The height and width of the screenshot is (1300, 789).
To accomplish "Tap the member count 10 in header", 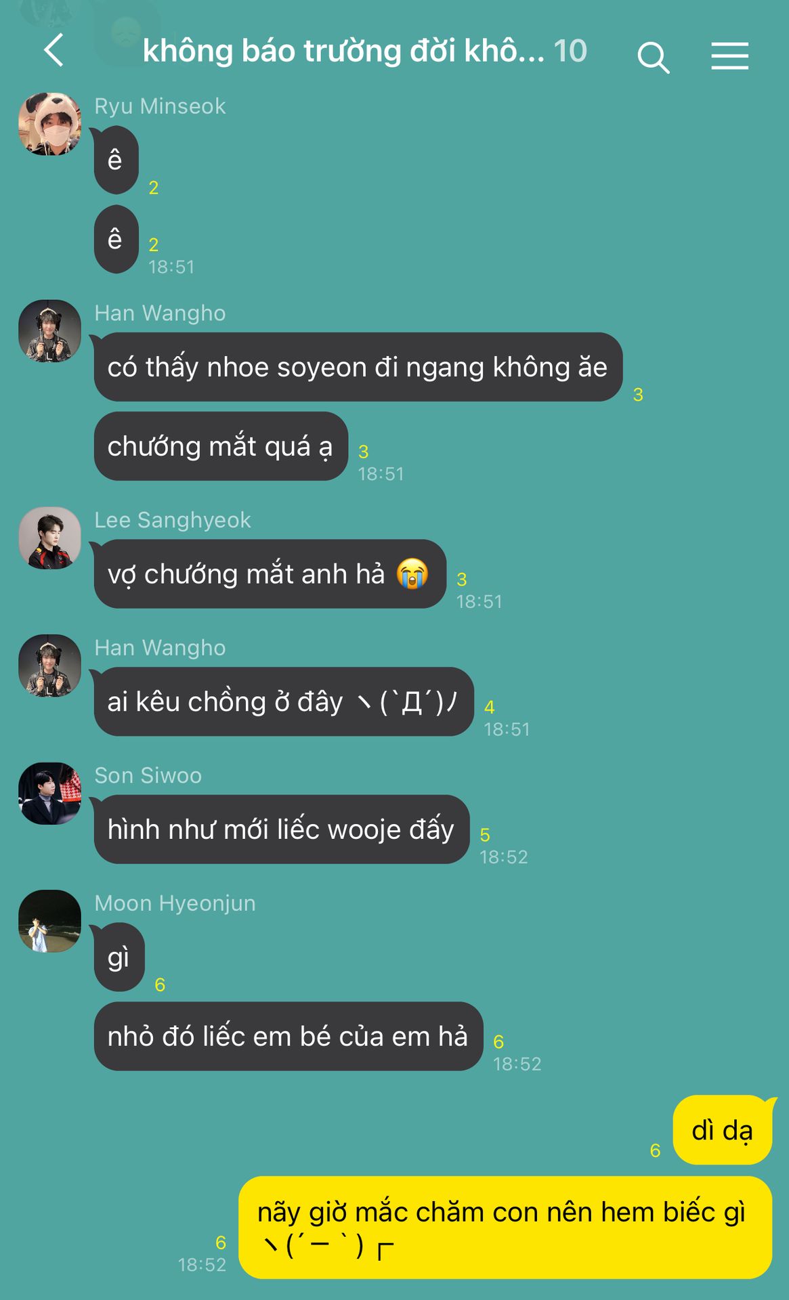I will (570, 51).
